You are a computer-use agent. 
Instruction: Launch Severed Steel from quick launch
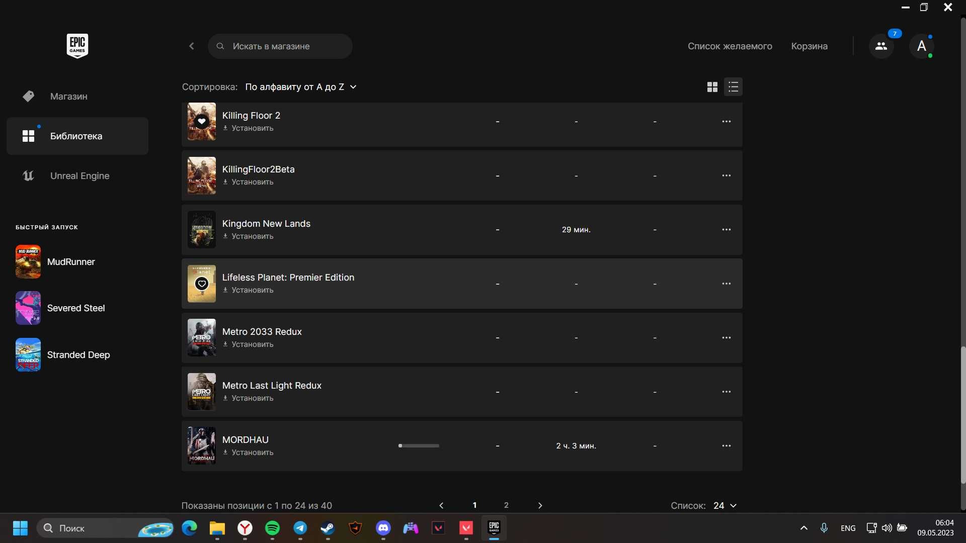pos(60,308)
